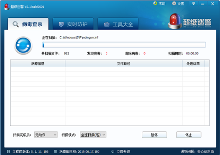This screenshot has height=155, width=220.
Task: Expand the 扫描模式 全速扫描(高) dropdown
Action: (93, 135)
